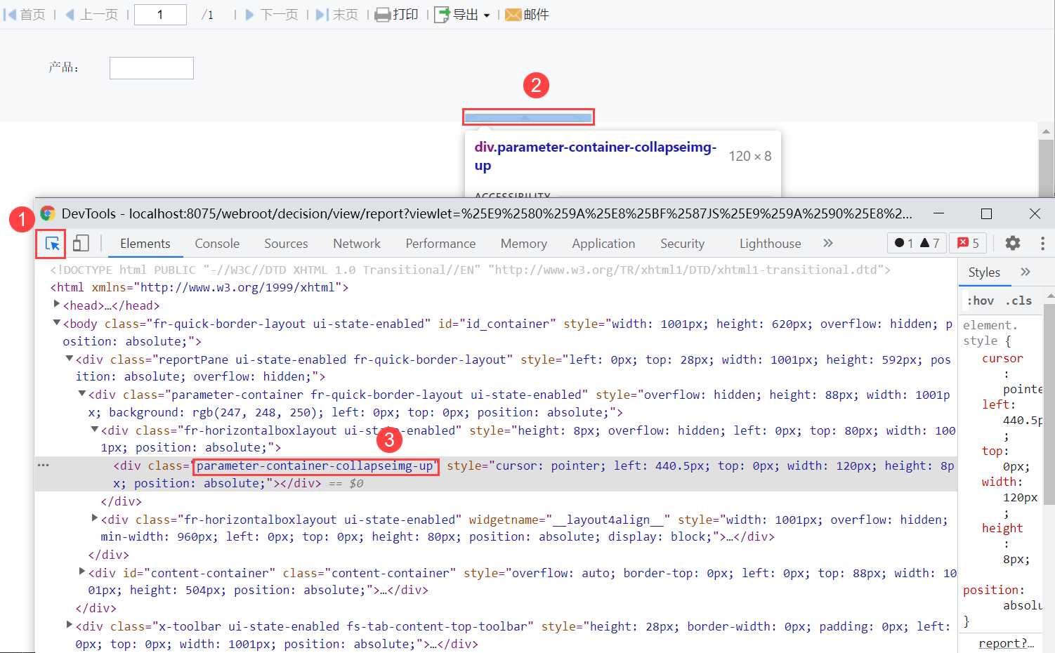Go to the previous page (上一页)

click(x=91, y=15)
